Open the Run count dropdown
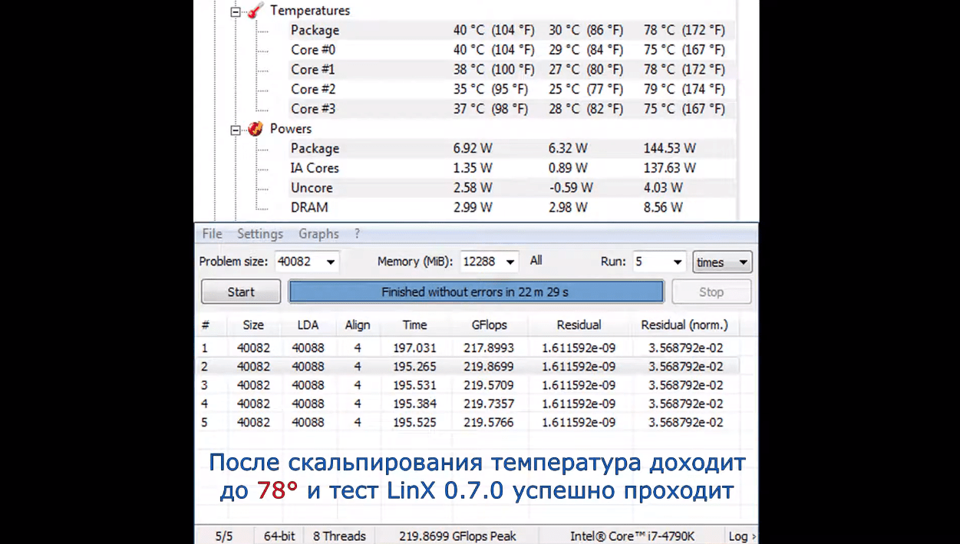 pyautogui.click(x=677, y=262)
